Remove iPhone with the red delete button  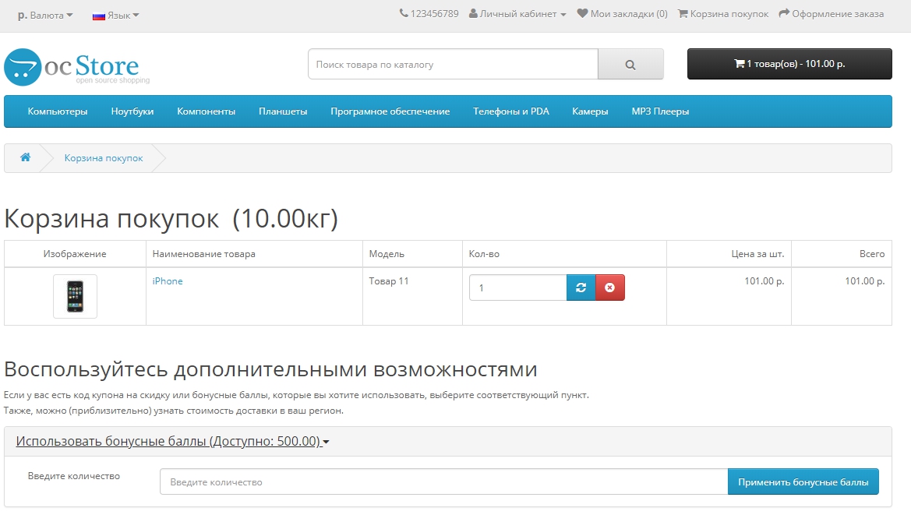point(609,287)
